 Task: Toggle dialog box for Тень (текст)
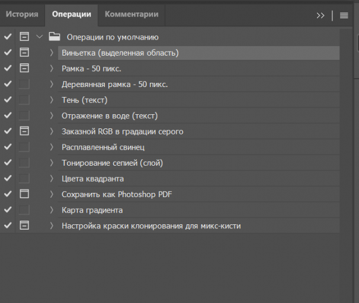tap(24, 99)
